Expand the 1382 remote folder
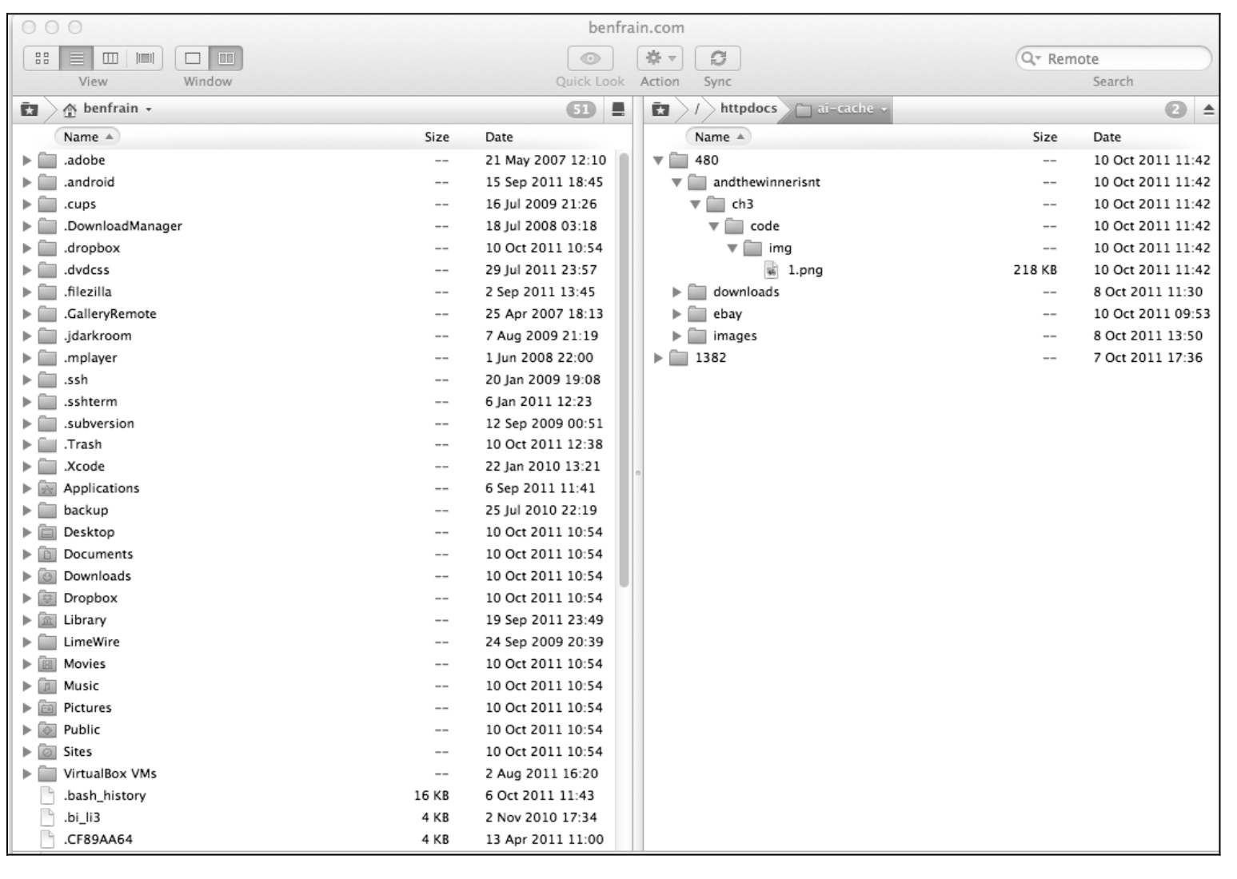Image resolution: width=1237 pixels, height=879 pixels. tap(658, 358)
